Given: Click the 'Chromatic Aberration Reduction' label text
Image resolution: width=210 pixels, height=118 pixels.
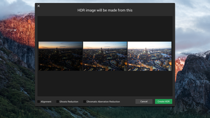Looking at the screenshot, I should coord(103,102).
